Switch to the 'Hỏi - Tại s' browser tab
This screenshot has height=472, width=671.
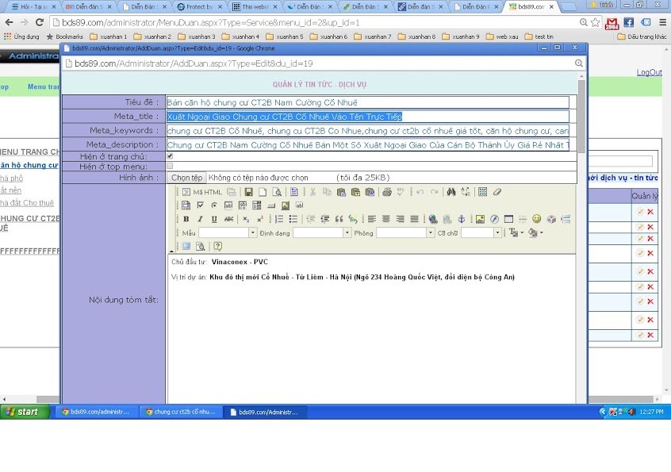coord(34,7)
